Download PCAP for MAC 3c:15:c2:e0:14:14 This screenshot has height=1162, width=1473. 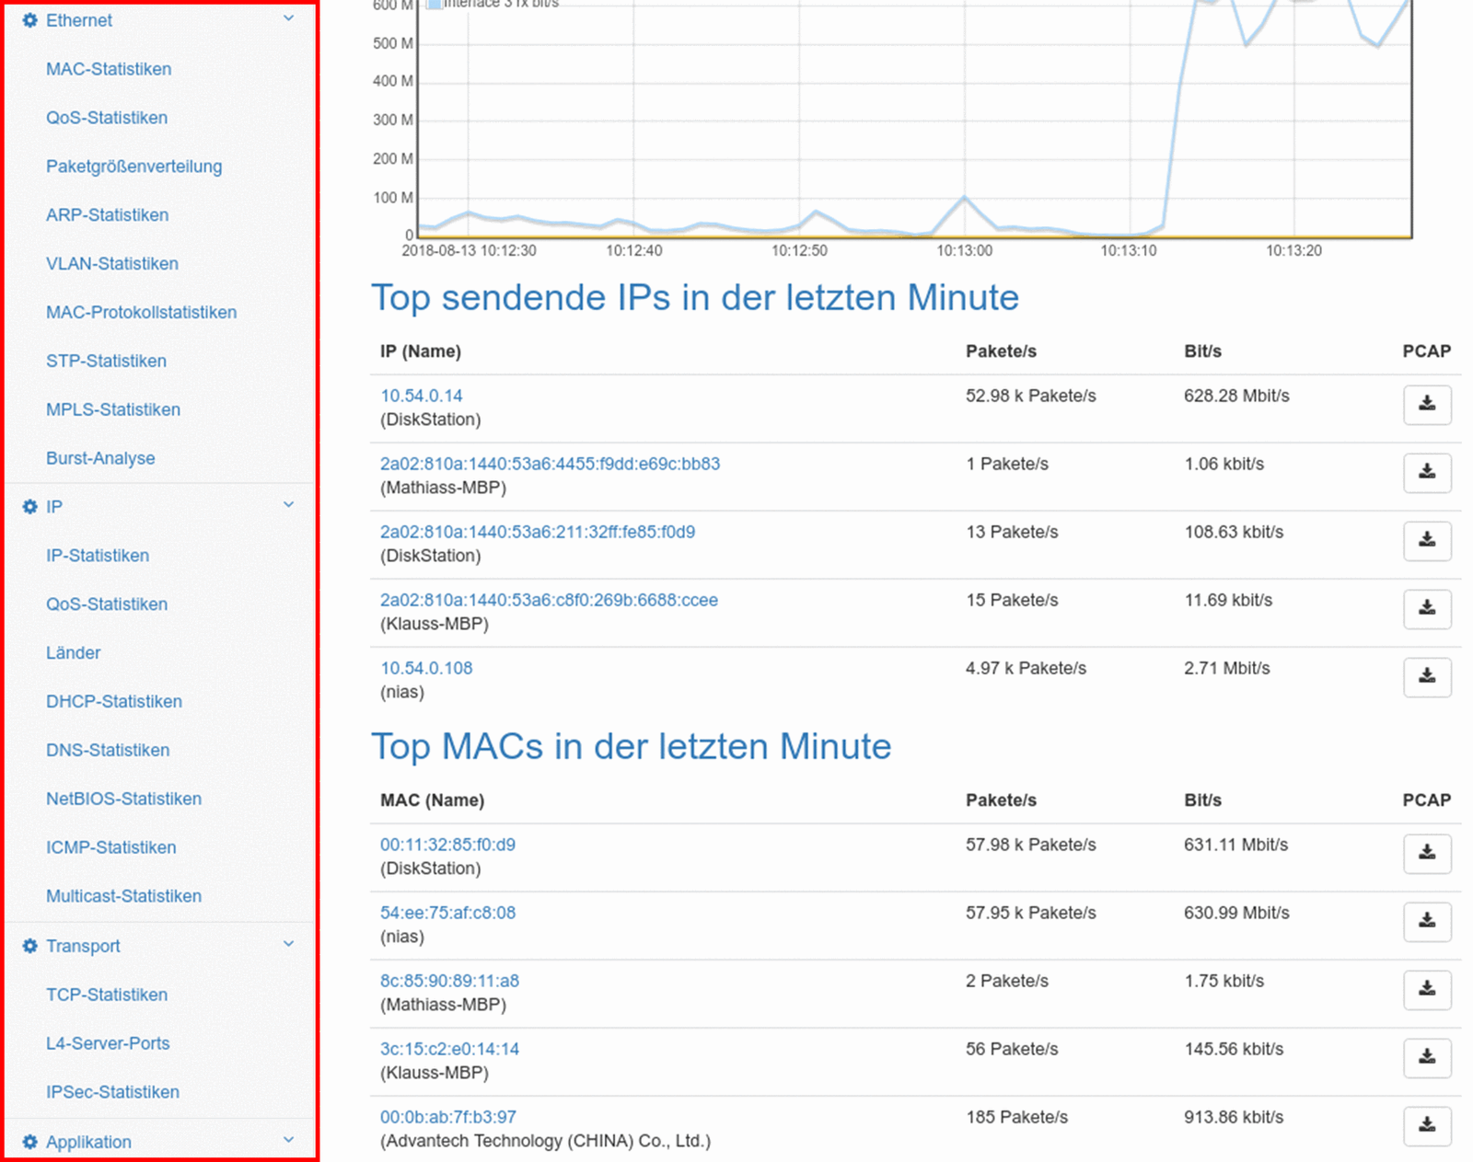[1426, 1058]
